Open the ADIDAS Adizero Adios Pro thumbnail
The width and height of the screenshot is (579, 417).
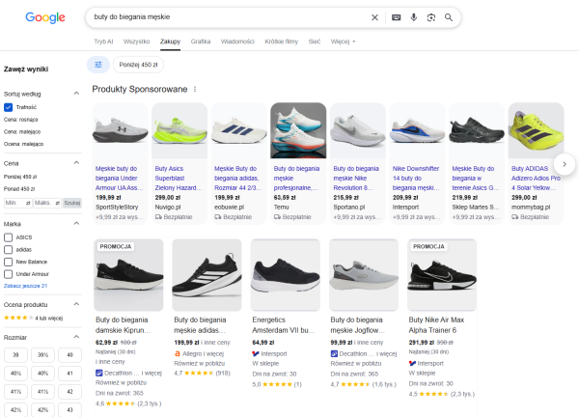tap(537, 130)
